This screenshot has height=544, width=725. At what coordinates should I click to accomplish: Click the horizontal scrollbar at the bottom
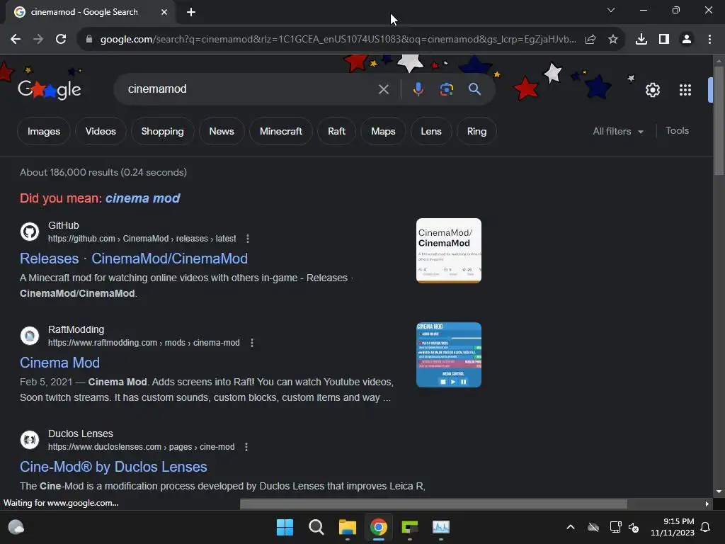point(433,504)
